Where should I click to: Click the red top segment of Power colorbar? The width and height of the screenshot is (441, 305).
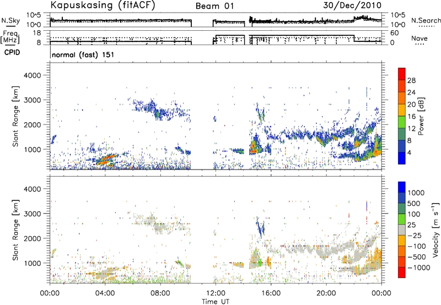pos(402,74)
